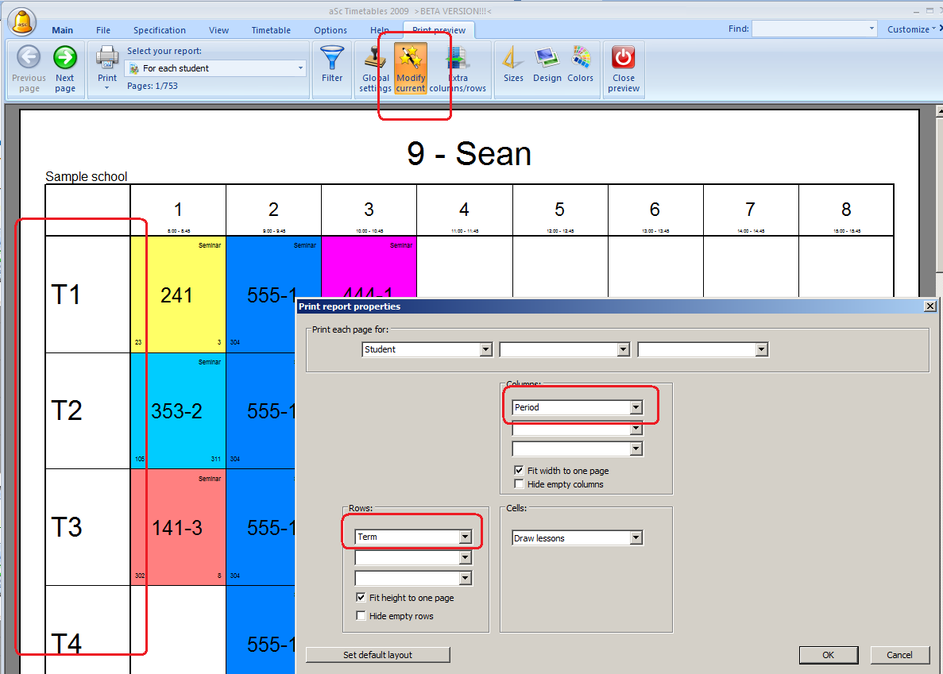
Task: Open the Filter funnel tool
Action: point(332,58)
